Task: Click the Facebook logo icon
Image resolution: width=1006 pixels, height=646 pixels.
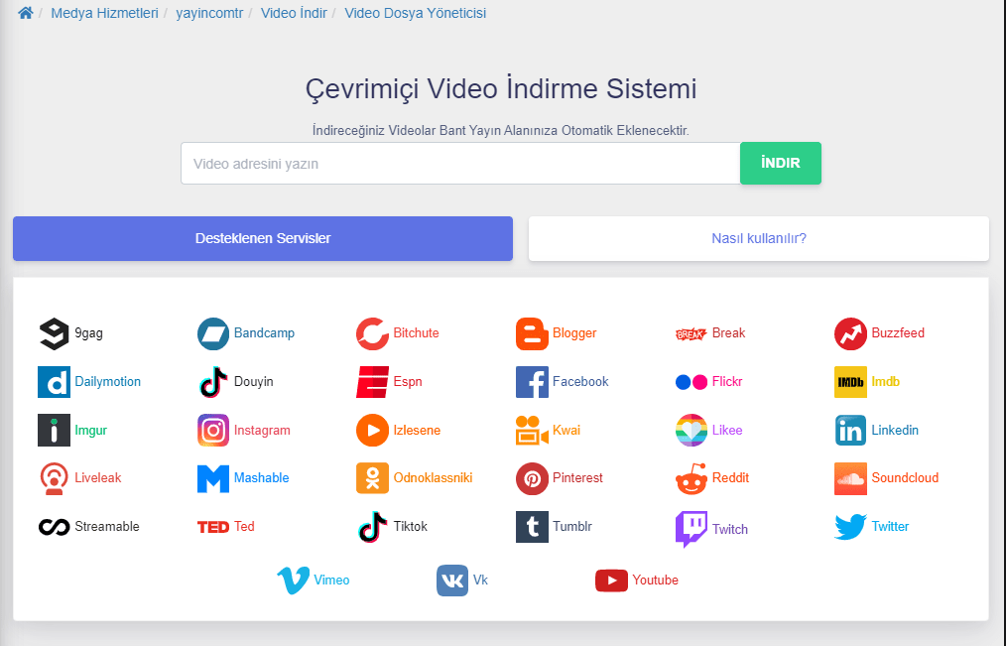Action: coord(532,382)
